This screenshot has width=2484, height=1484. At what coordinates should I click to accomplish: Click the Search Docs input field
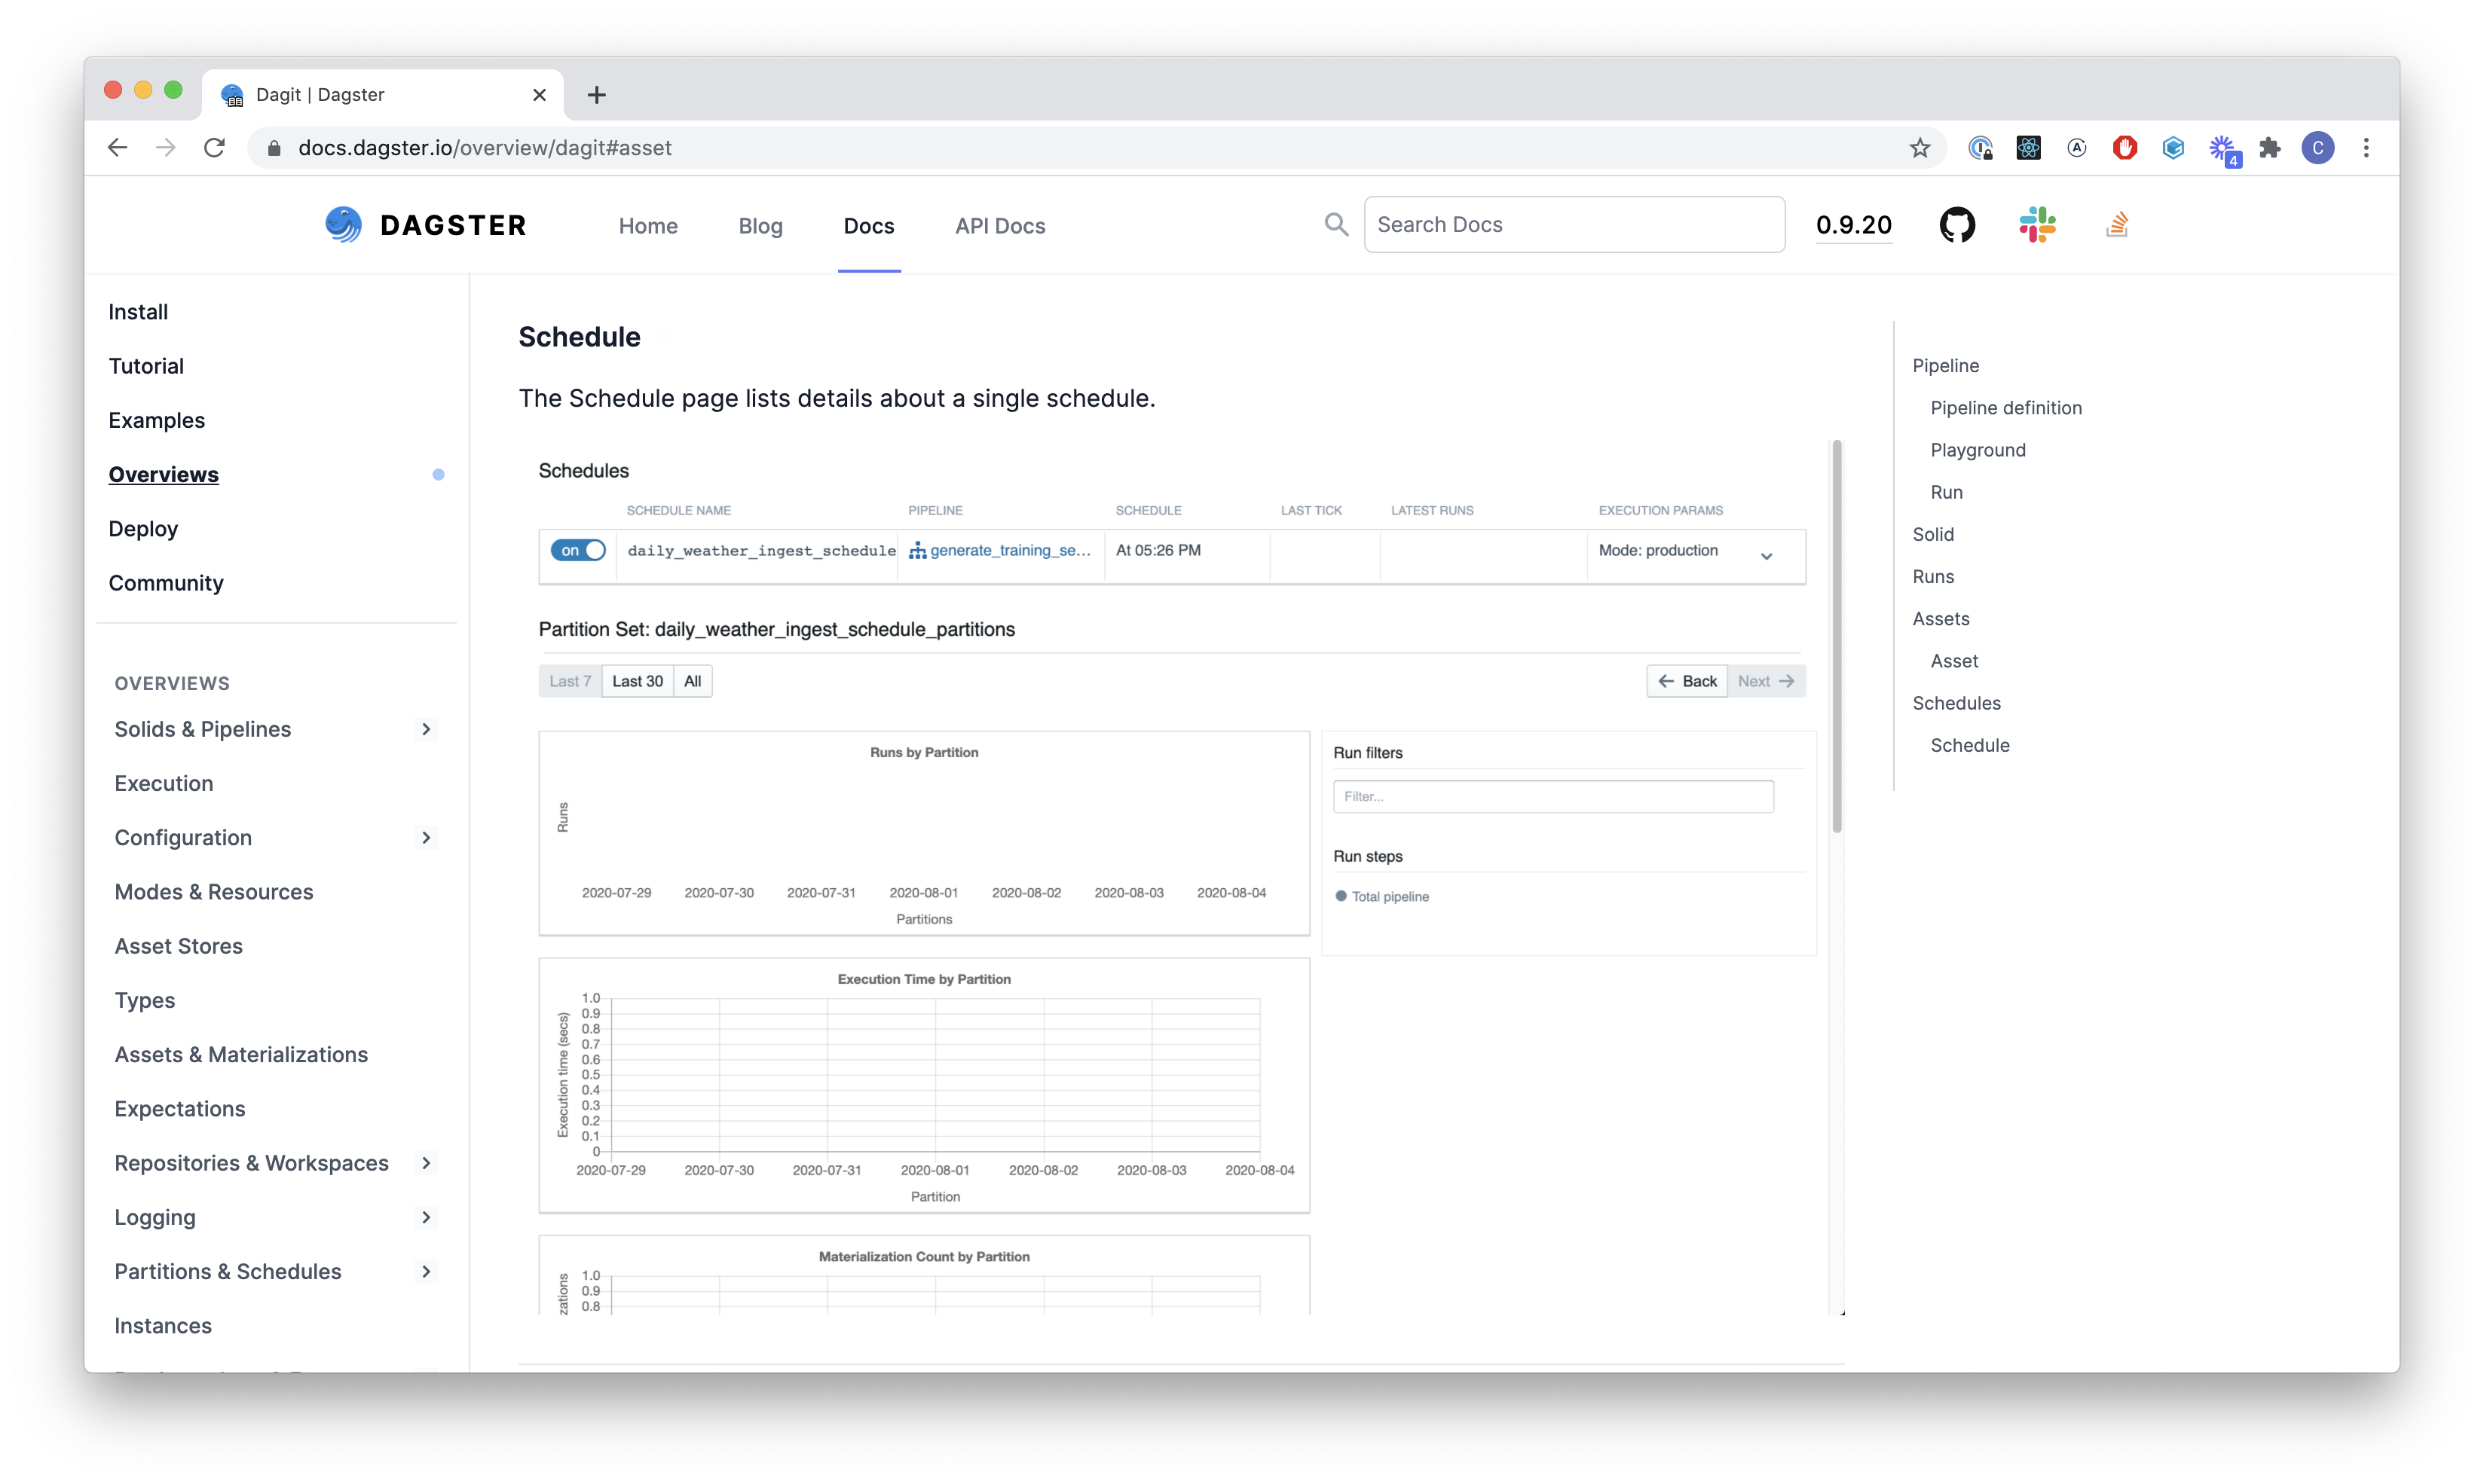(x=1574, y=225)
